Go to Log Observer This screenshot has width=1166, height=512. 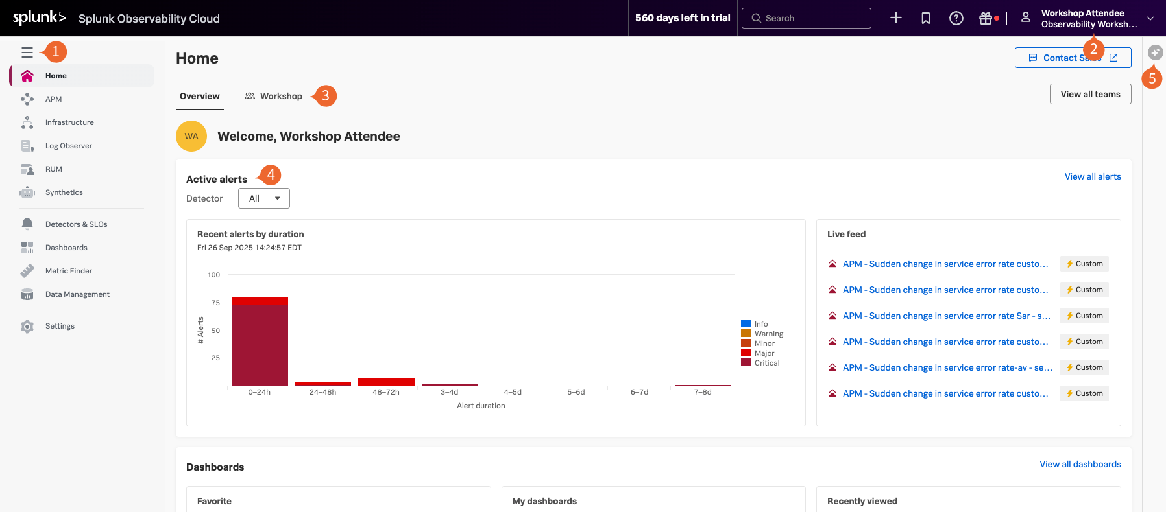(x=68, y=146)
